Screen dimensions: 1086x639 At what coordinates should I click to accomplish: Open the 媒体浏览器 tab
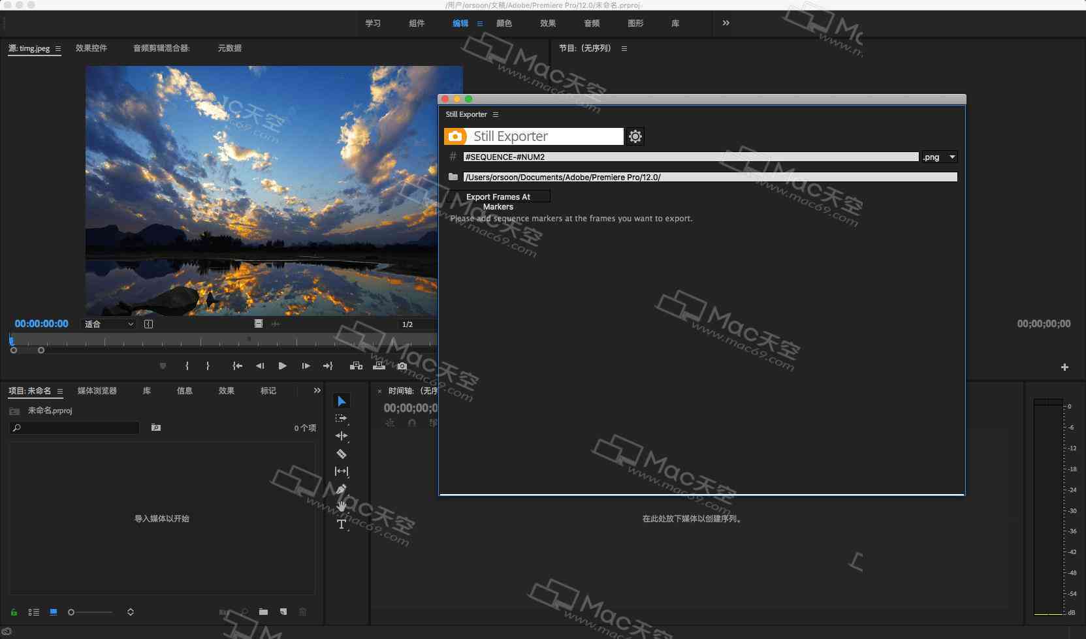click(x=97, y=391)
